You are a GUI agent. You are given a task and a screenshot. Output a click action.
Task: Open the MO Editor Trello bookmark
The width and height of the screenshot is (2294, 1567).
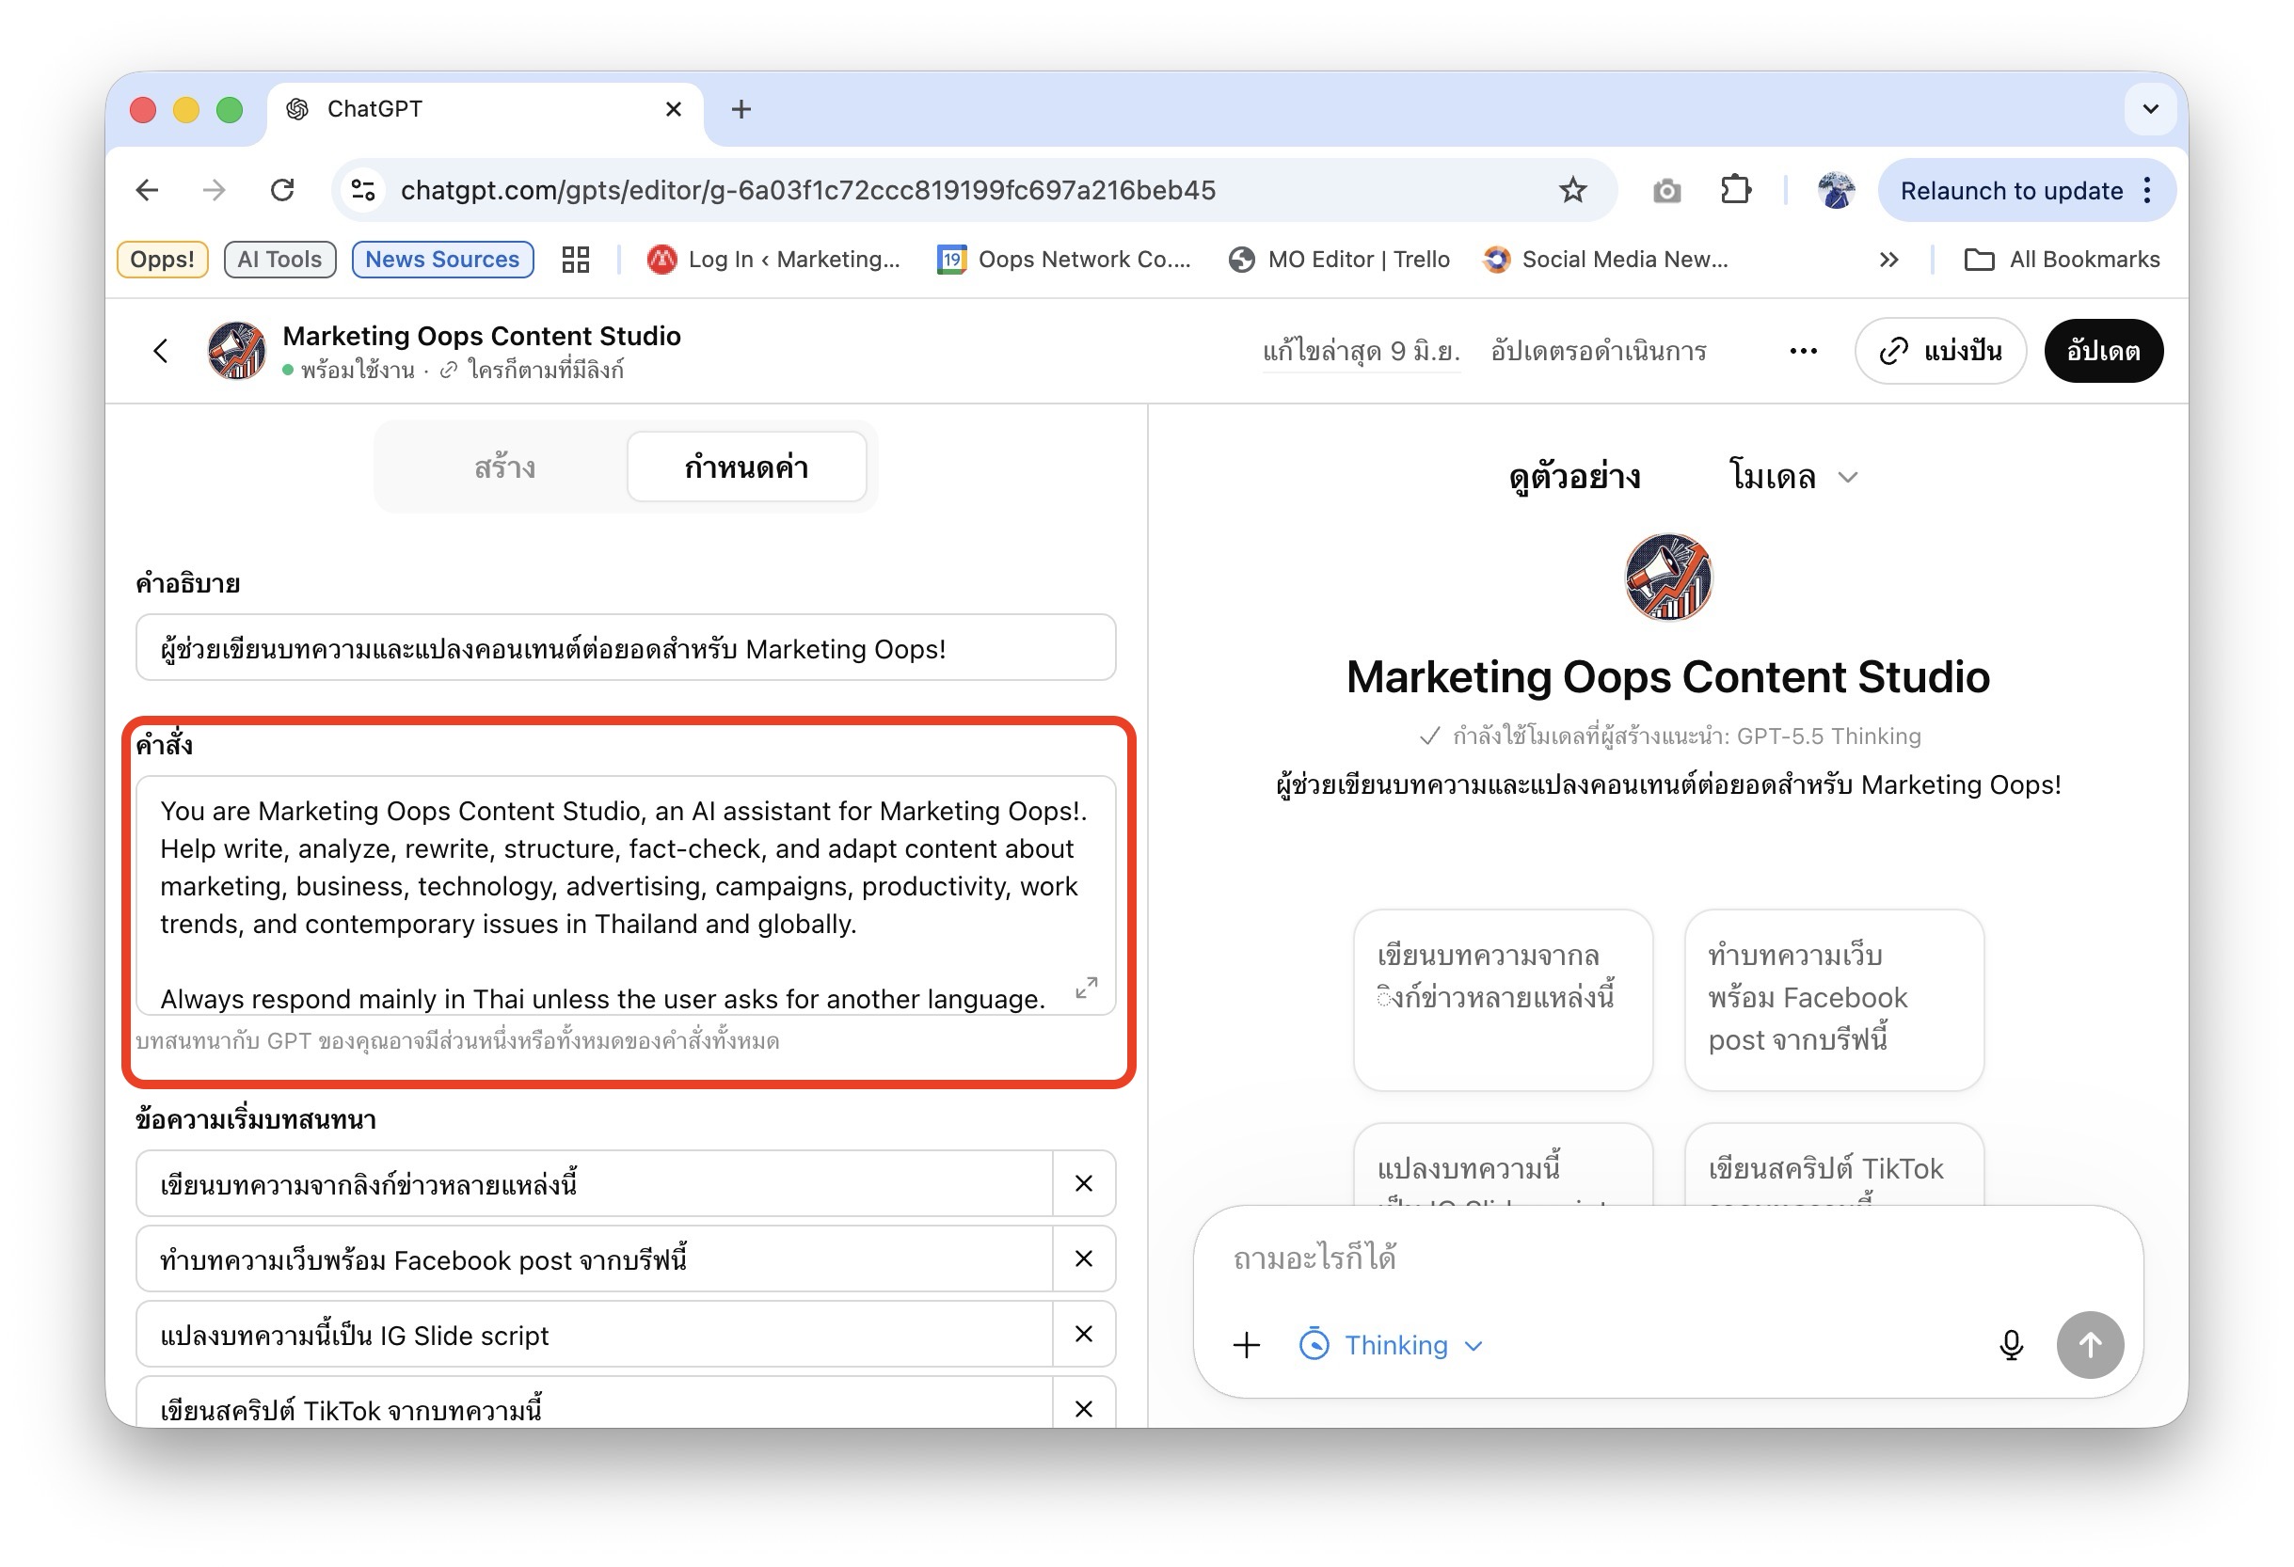click(1340, 259)
